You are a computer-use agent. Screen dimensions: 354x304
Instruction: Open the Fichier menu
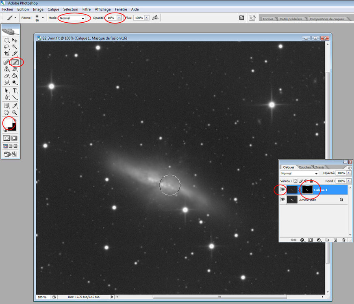[x=7, y=9]
